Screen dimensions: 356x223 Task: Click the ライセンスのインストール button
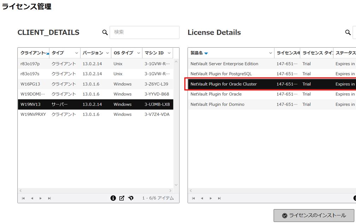tap(314, 215)
